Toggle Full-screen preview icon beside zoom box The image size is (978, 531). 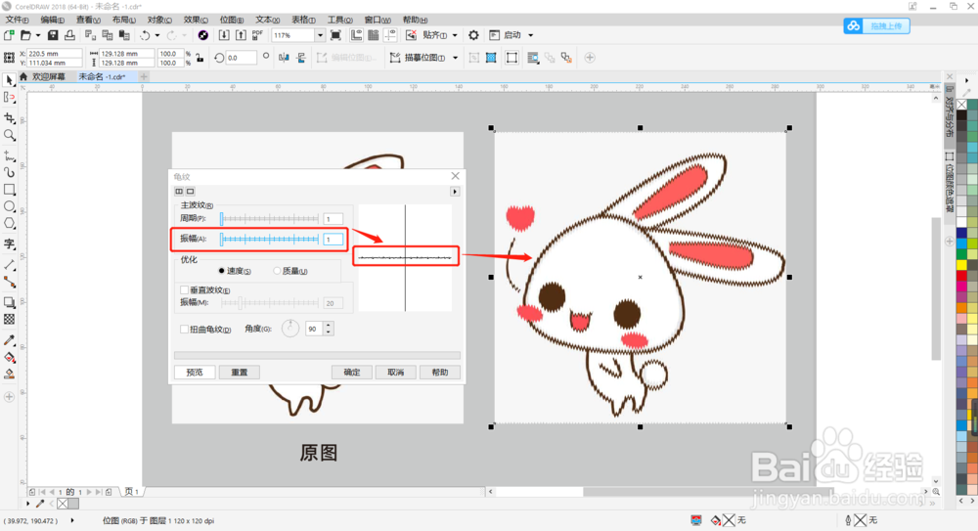coord(335,35)
